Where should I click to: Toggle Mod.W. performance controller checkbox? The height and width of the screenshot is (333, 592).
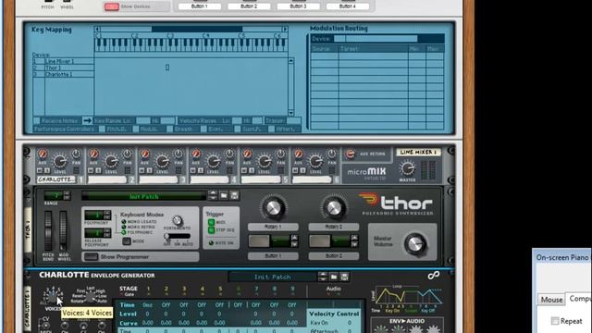coord(136,129)
